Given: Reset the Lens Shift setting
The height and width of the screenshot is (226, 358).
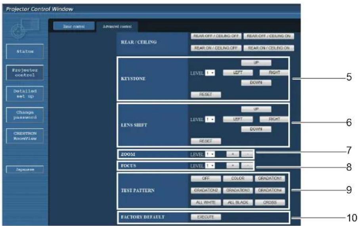Looking at the screenshot, I should pyautogui.click(x=206, y=141).
